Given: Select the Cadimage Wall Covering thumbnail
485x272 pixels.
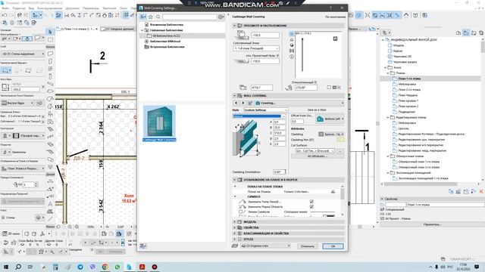Looking at the screenshot, I should (x=159, y=123).
